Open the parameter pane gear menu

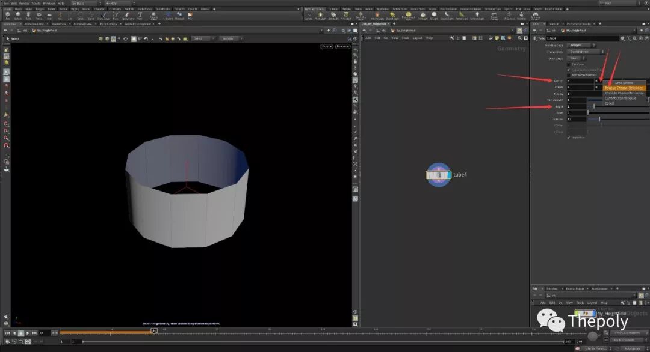622,38
